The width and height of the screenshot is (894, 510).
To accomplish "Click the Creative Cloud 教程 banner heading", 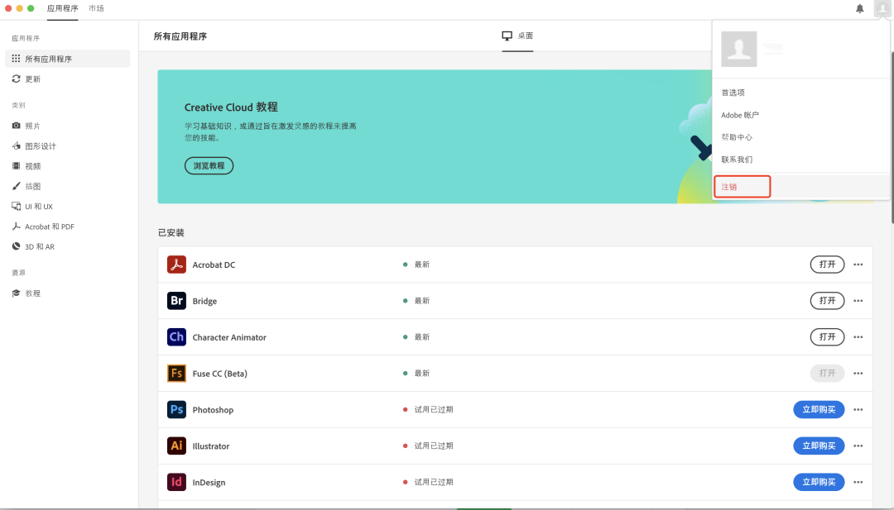I will coord(231,107).
